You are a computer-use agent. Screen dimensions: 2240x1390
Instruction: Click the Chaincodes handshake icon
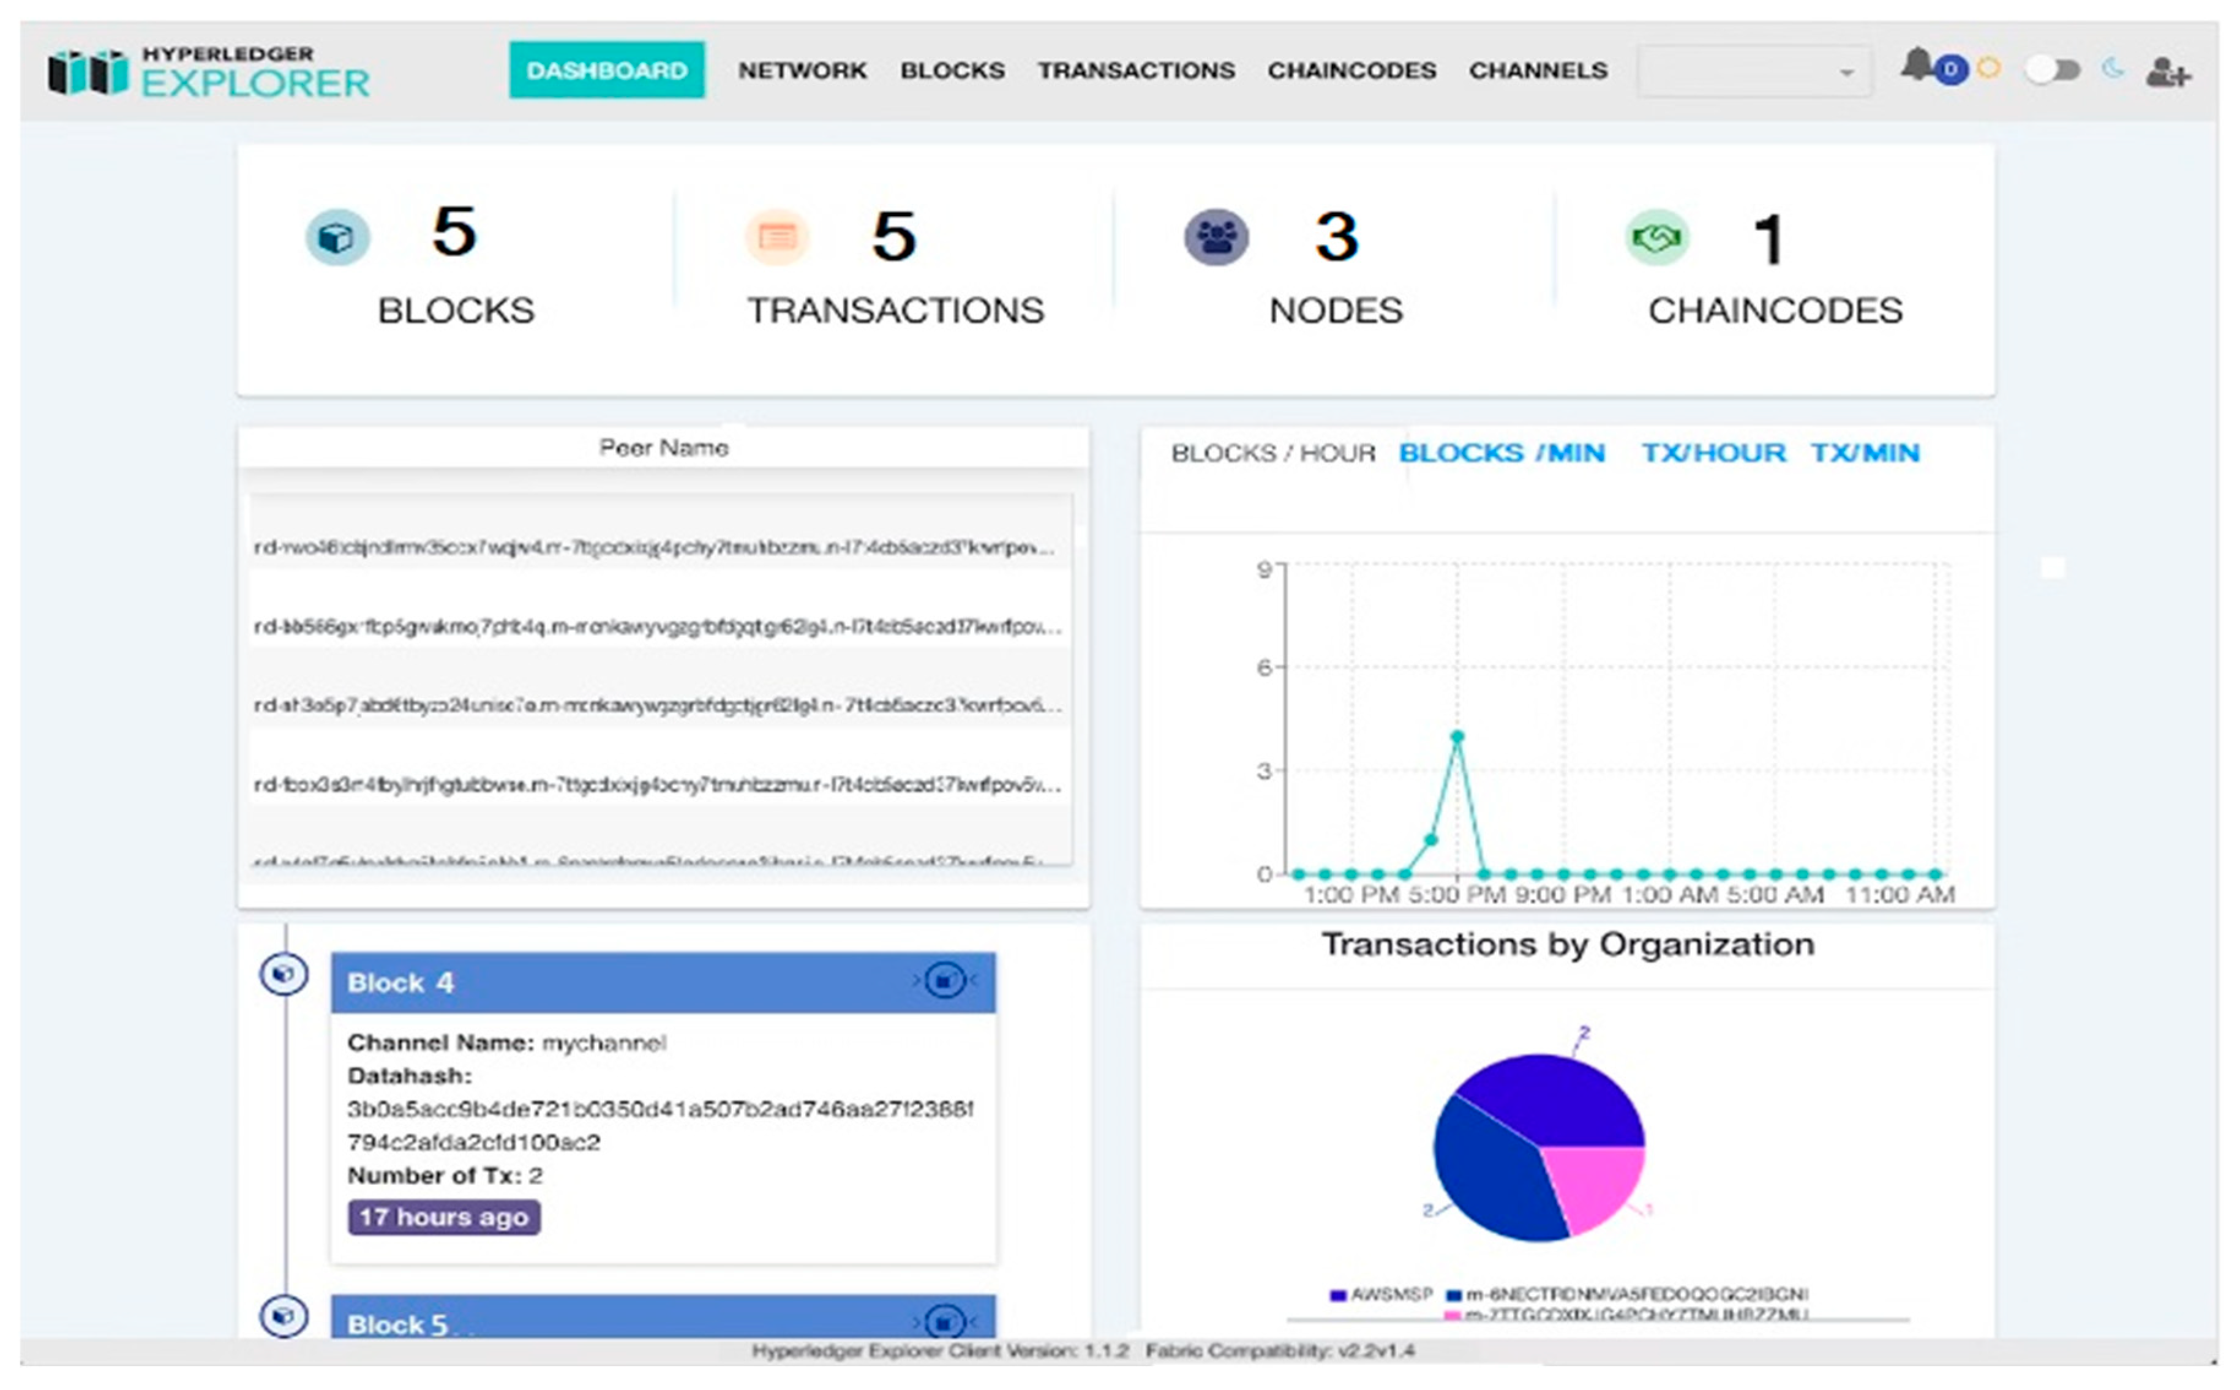1658,237
